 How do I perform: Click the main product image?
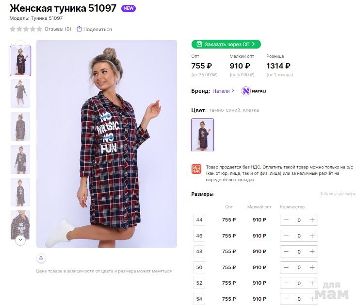[107, 143]
